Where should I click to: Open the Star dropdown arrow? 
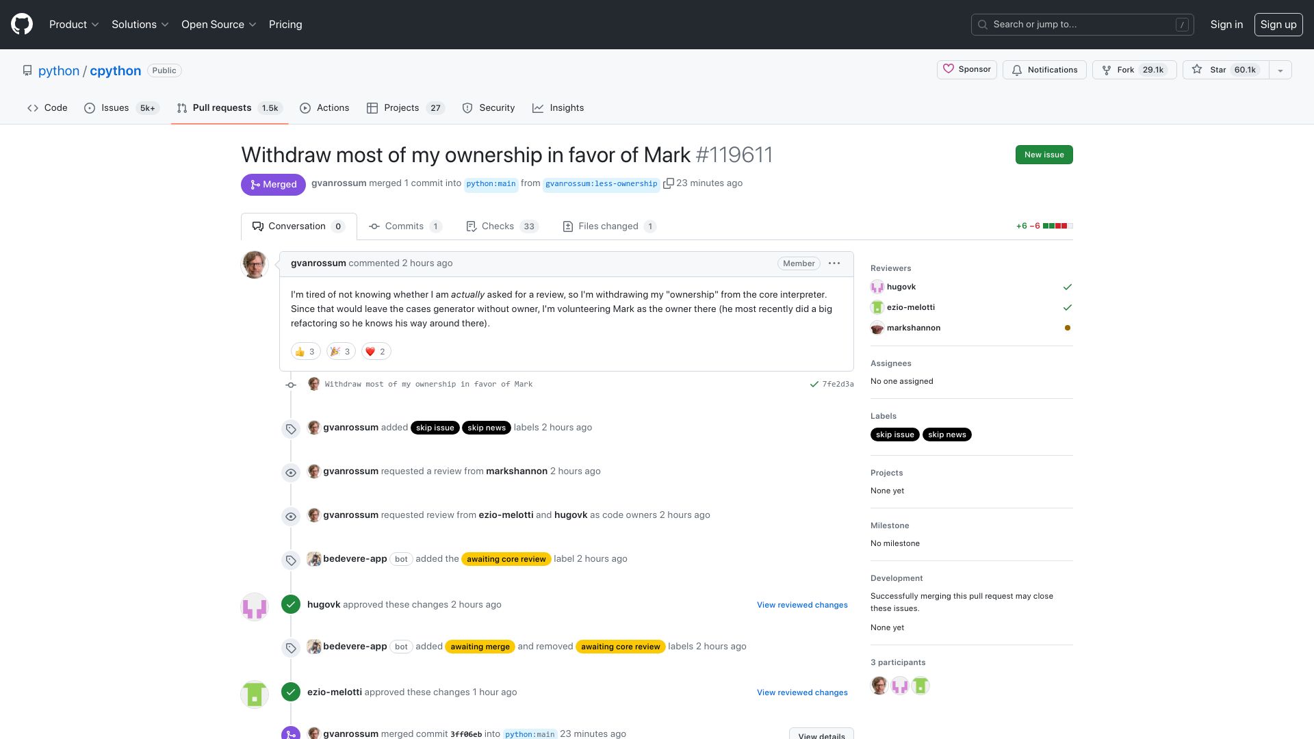point(1280,70)
